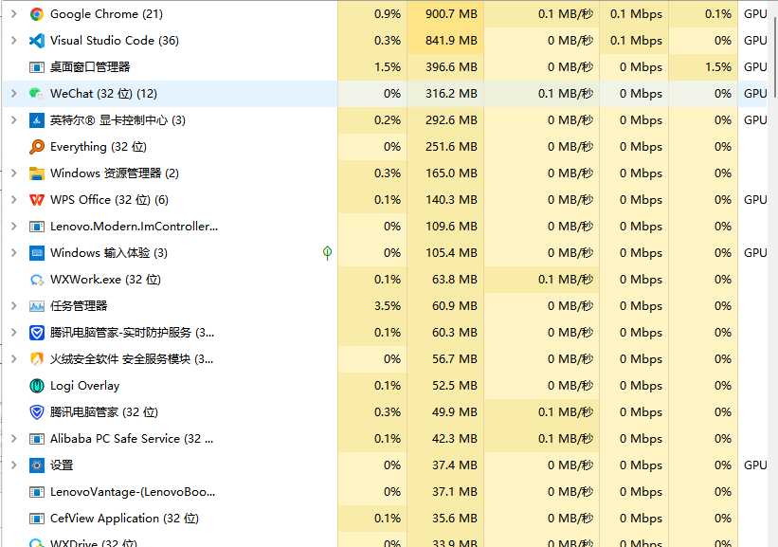This screenshot has width=778, height=547.
Task: Click the Lenovo.Modern.ImController icon
Action: coord(37,227)
